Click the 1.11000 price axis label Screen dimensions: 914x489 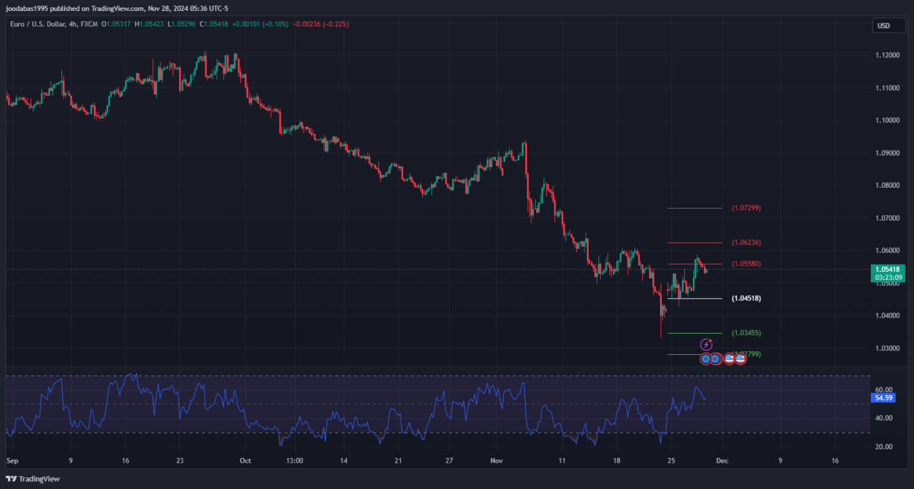pos(887,88)
